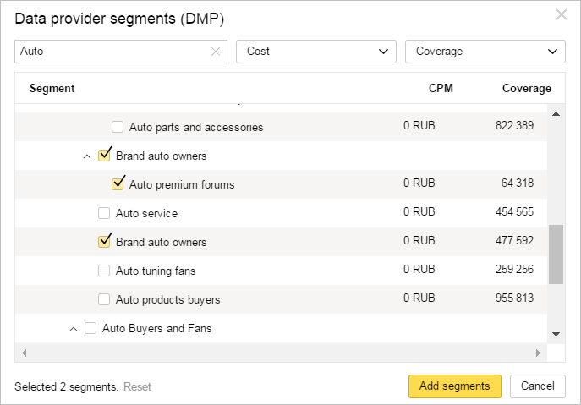Sort by the CPM column header

click(441, 88)
